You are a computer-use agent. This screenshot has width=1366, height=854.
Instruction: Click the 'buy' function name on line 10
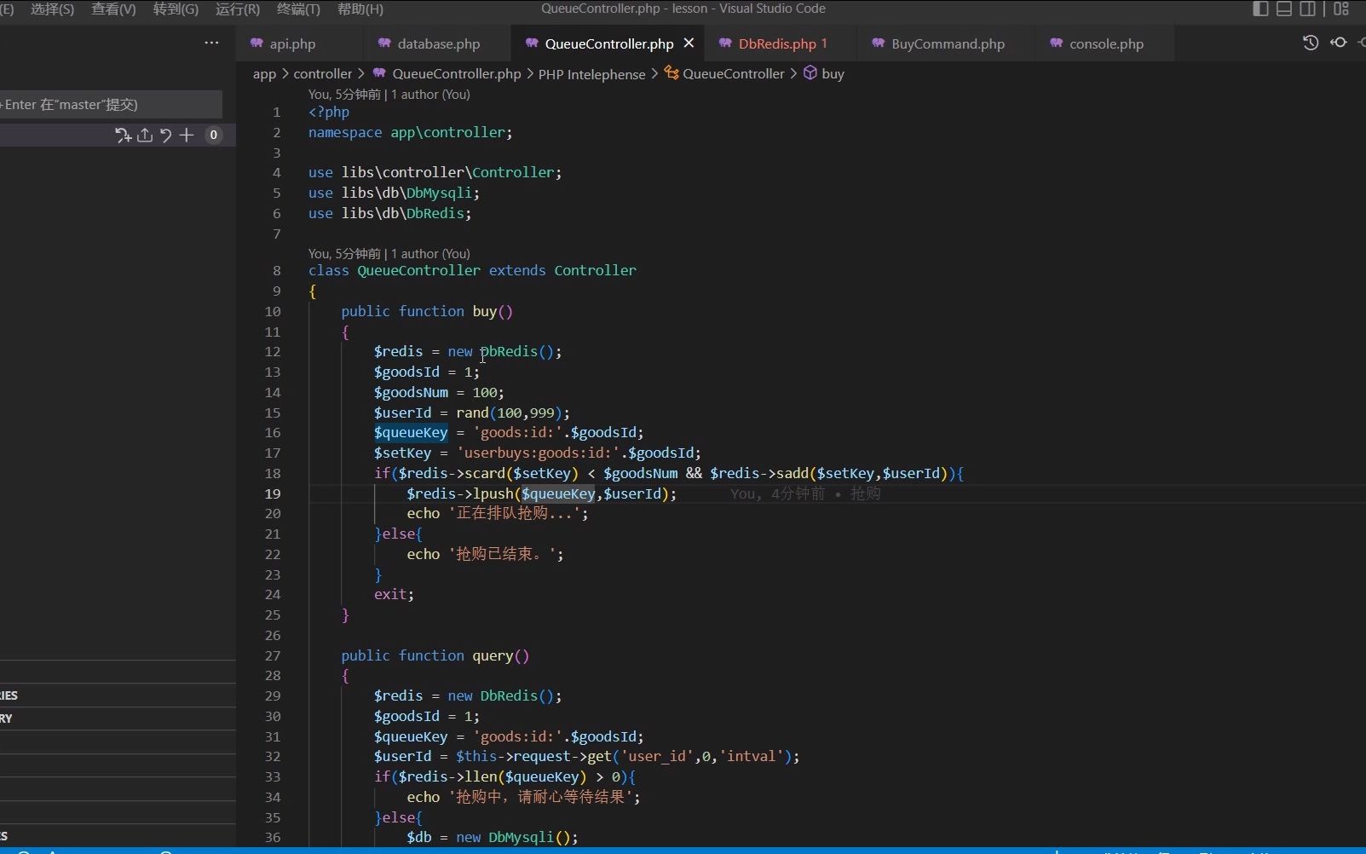point(485,311)
